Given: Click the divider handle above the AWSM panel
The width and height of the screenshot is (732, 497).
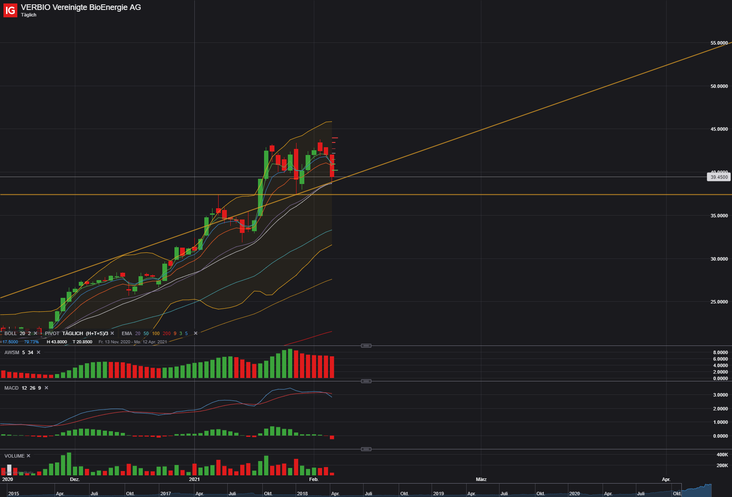Looking at the screenshot, I should pos(367,345).
